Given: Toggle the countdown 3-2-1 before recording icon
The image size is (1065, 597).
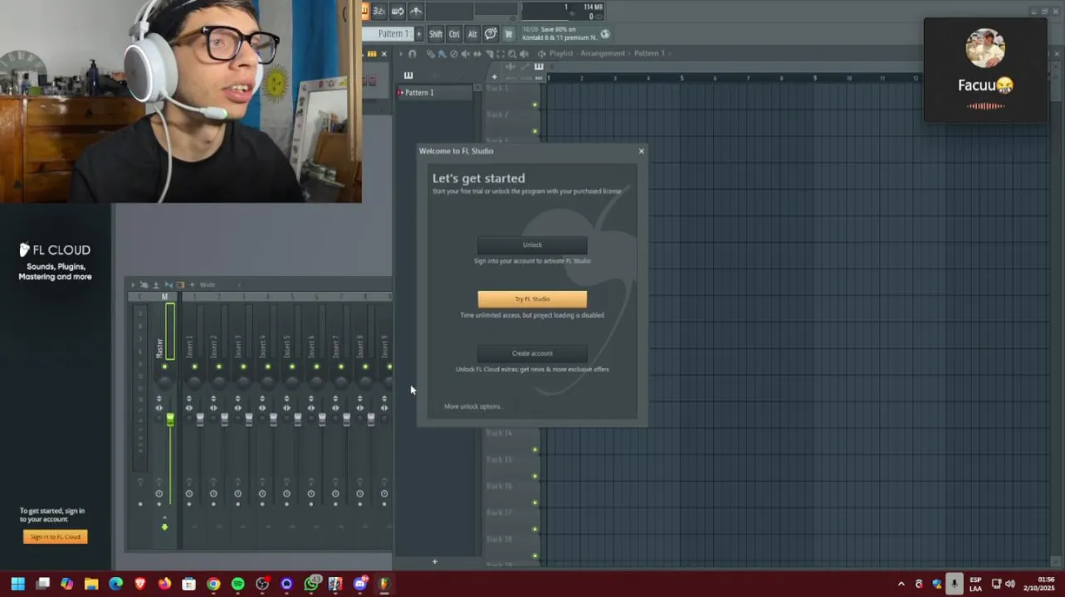Looking at the screenshot, I should [x=379, y=11].
